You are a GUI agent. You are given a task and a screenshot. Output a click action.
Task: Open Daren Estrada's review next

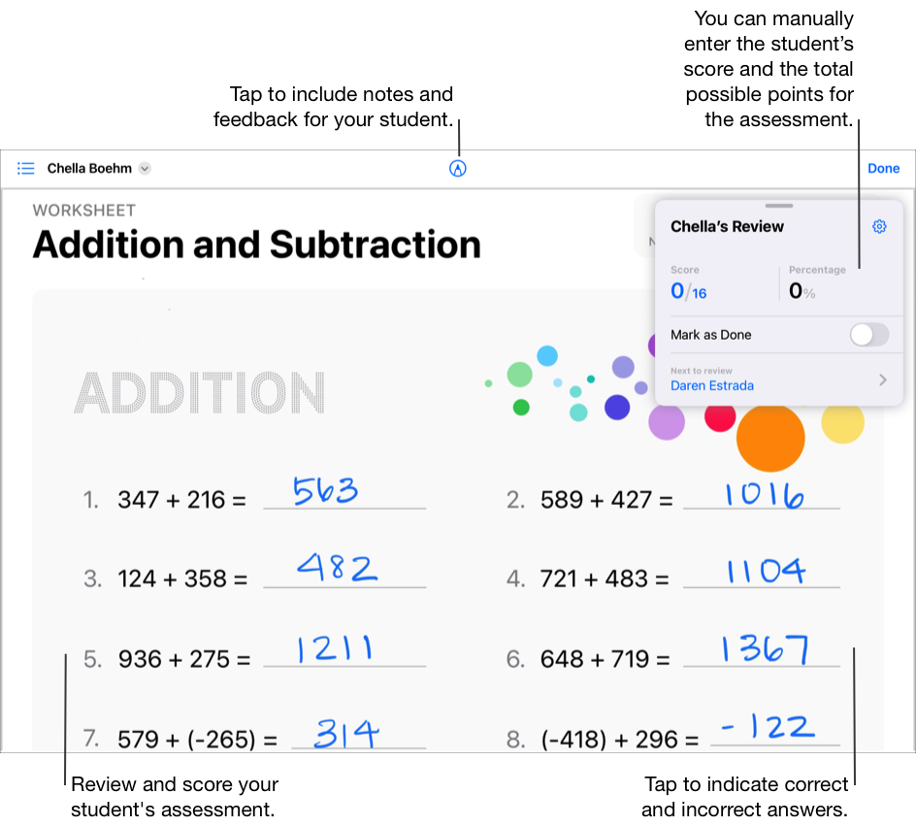click(x=712, y=385)
